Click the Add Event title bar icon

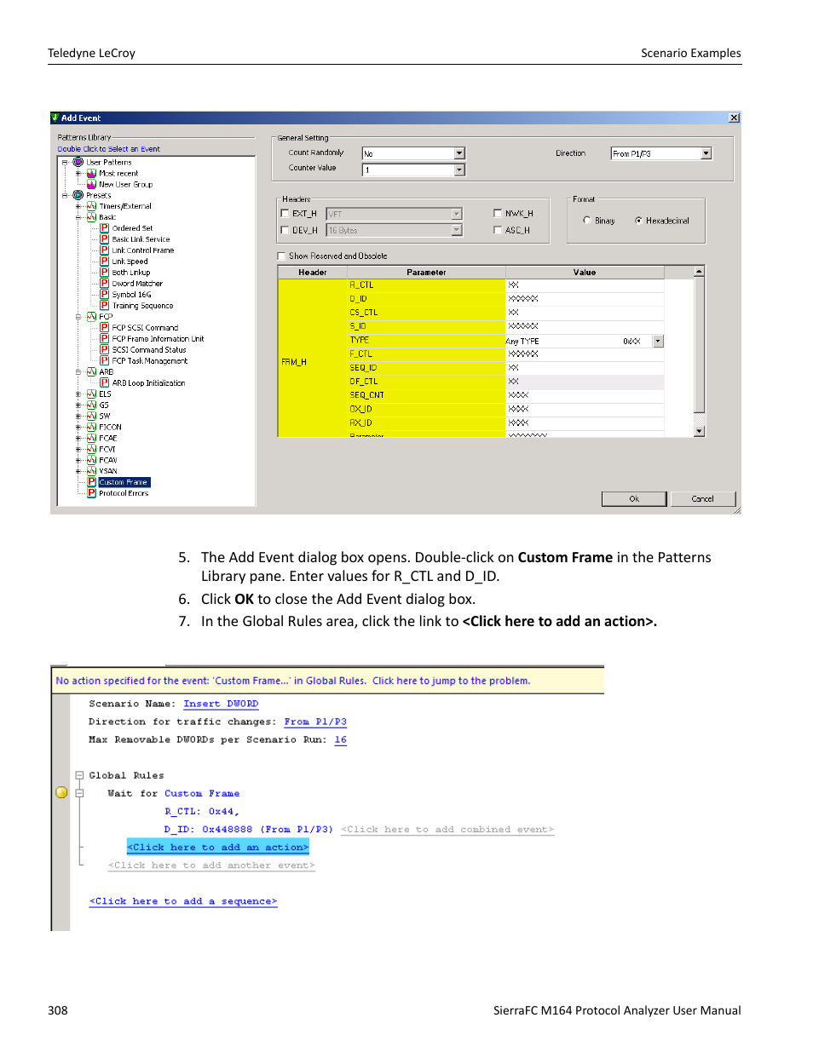55,118
